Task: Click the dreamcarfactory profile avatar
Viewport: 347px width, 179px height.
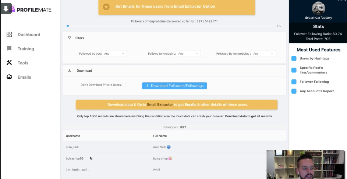Action: point(318,8)
